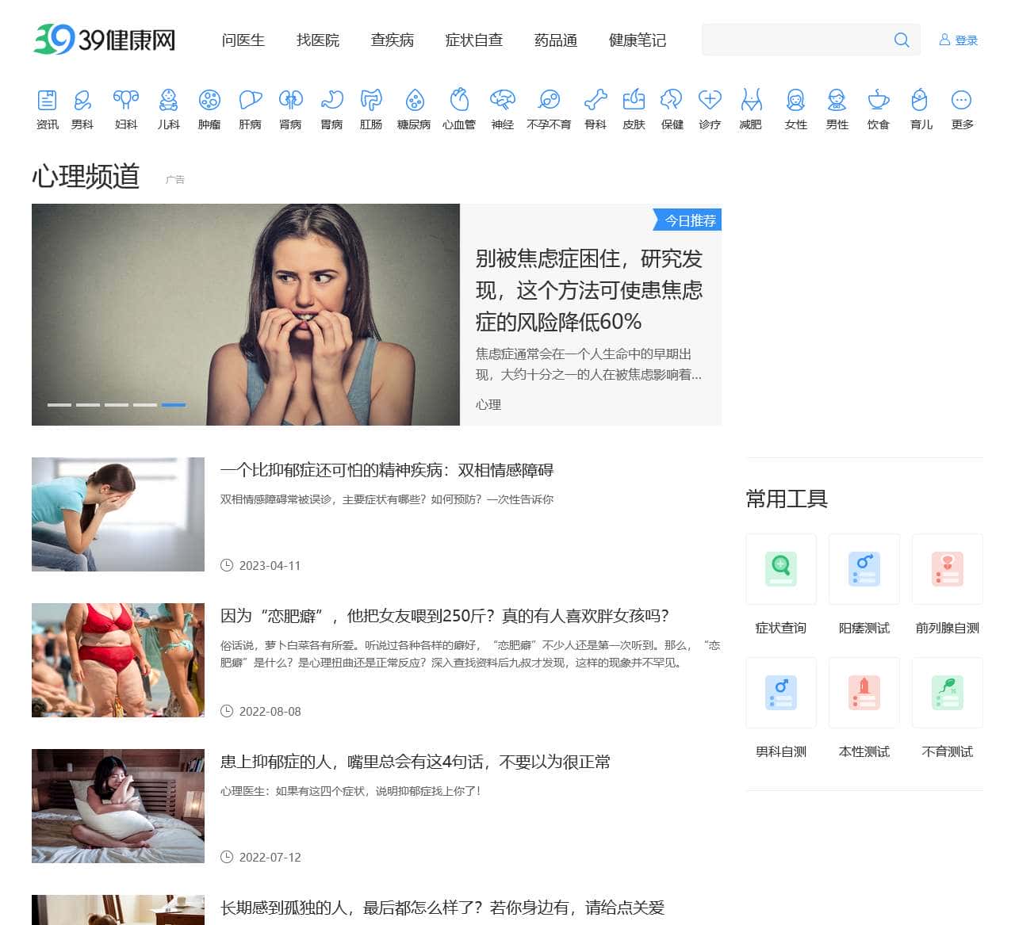The height and width of the screenshot is (925, 1015).
Task: Switch to the active fifth carousel slide indicator
Action: pyautogui.click(x=174, y=405)
